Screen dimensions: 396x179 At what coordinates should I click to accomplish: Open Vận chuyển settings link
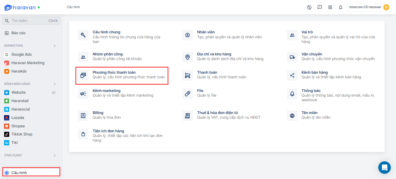(x=312, y=54)
